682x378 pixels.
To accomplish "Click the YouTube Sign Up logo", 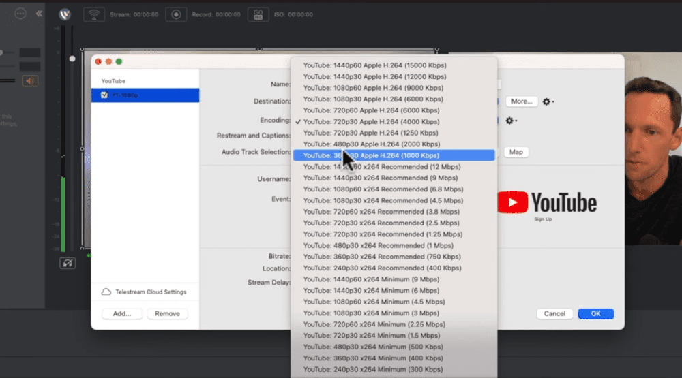I will point(547,205).
